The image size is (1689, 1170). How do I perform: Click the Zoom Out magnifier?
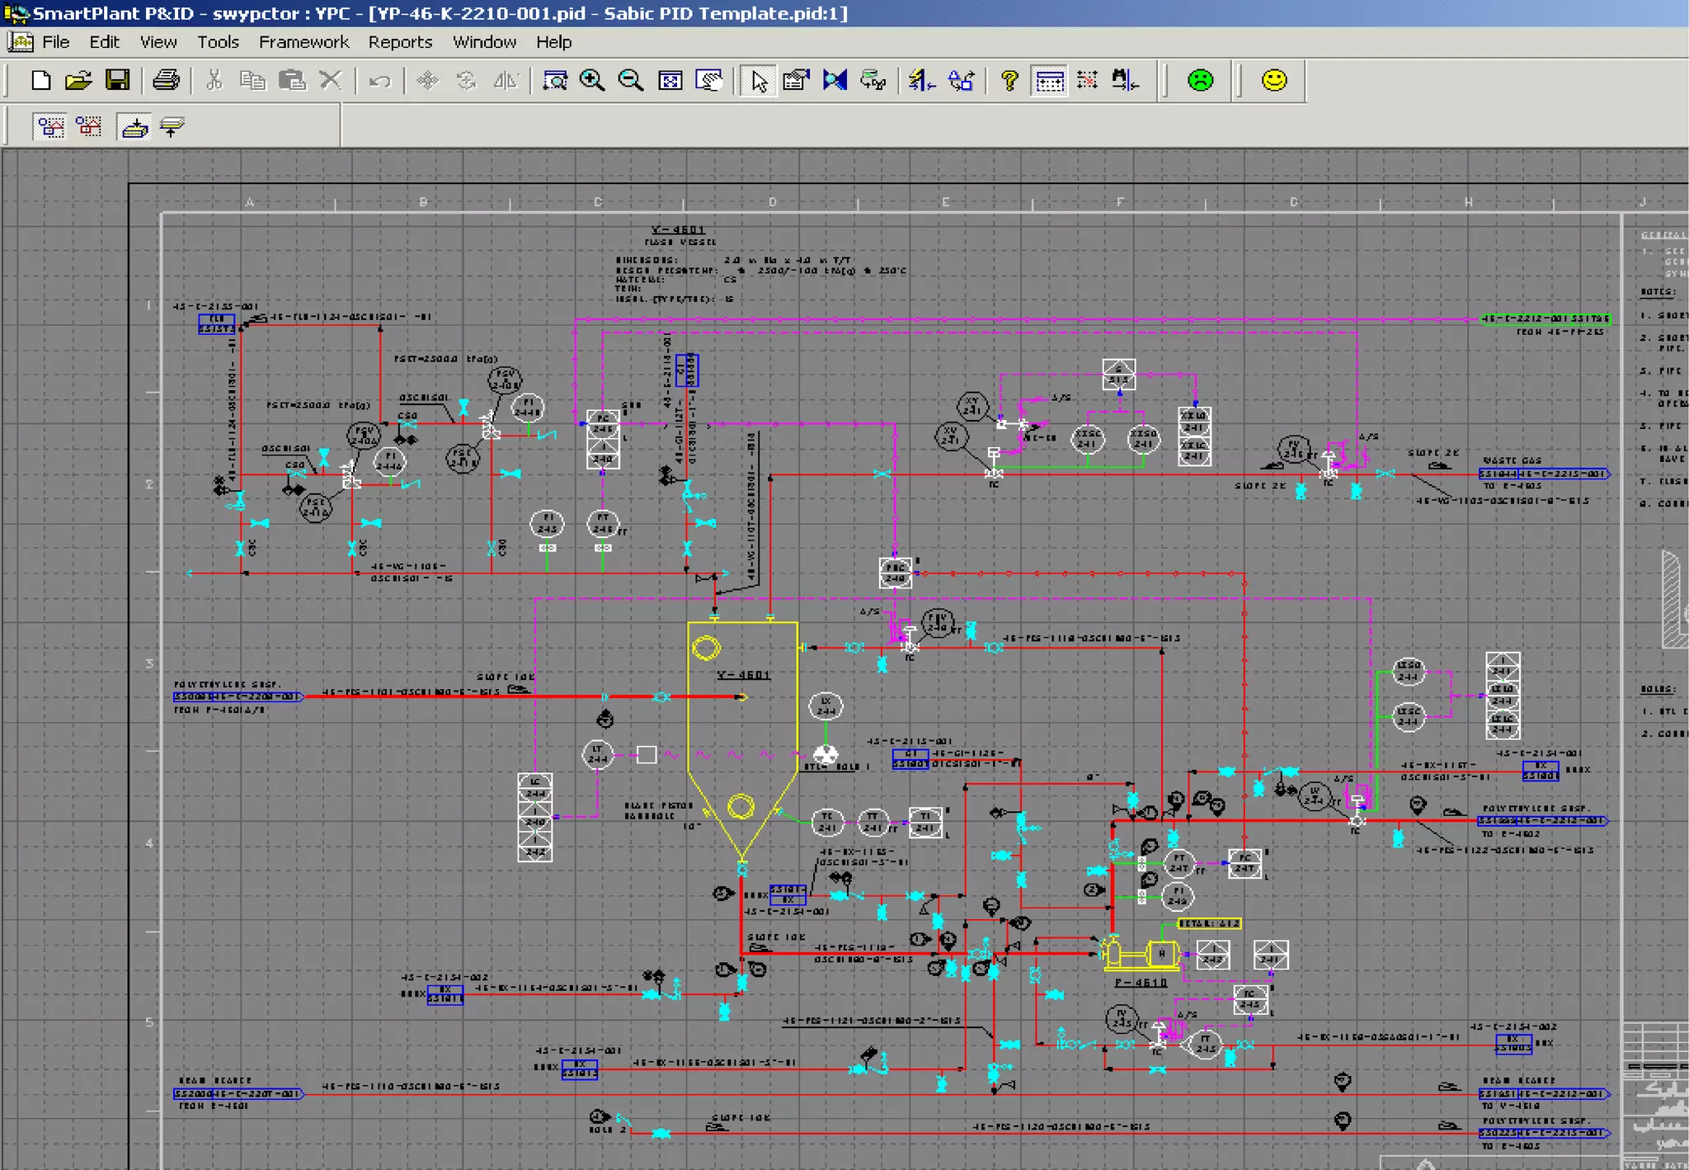point(631,80)
